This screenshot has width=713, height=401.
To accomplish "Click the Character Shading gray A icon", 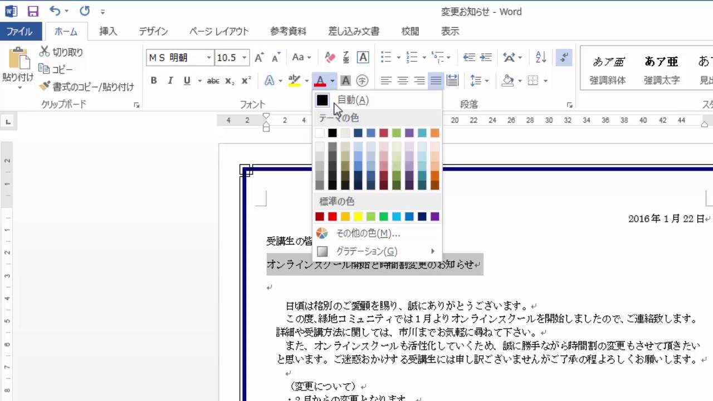I will click(346, 81).
